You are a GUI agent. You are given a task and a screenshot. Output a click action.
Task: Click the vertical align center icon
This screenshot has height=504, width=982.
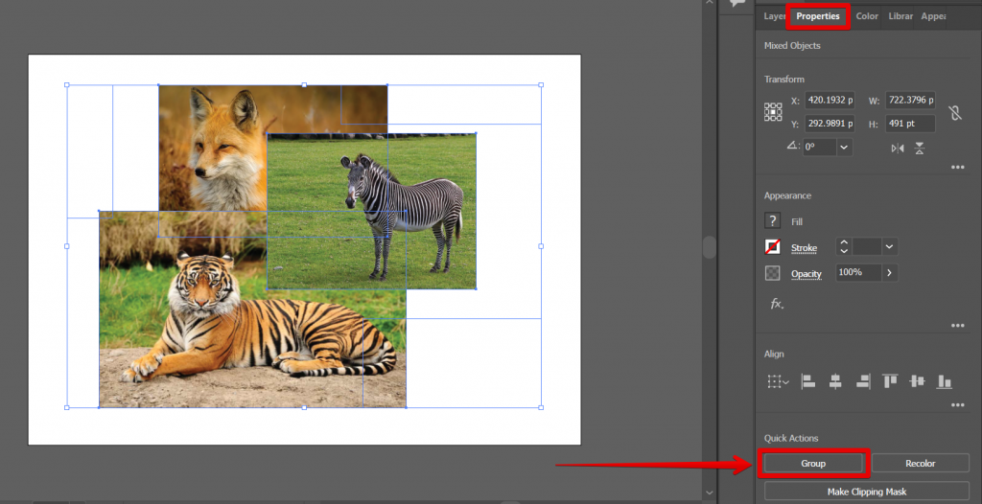917,381
